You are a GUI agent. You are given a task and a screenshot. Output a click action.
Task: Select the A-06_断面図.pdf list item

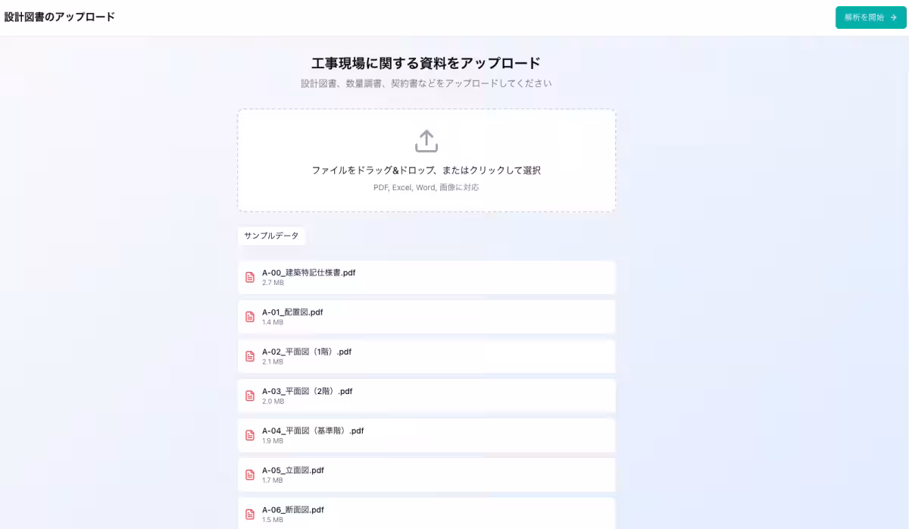tap(426, 513)
